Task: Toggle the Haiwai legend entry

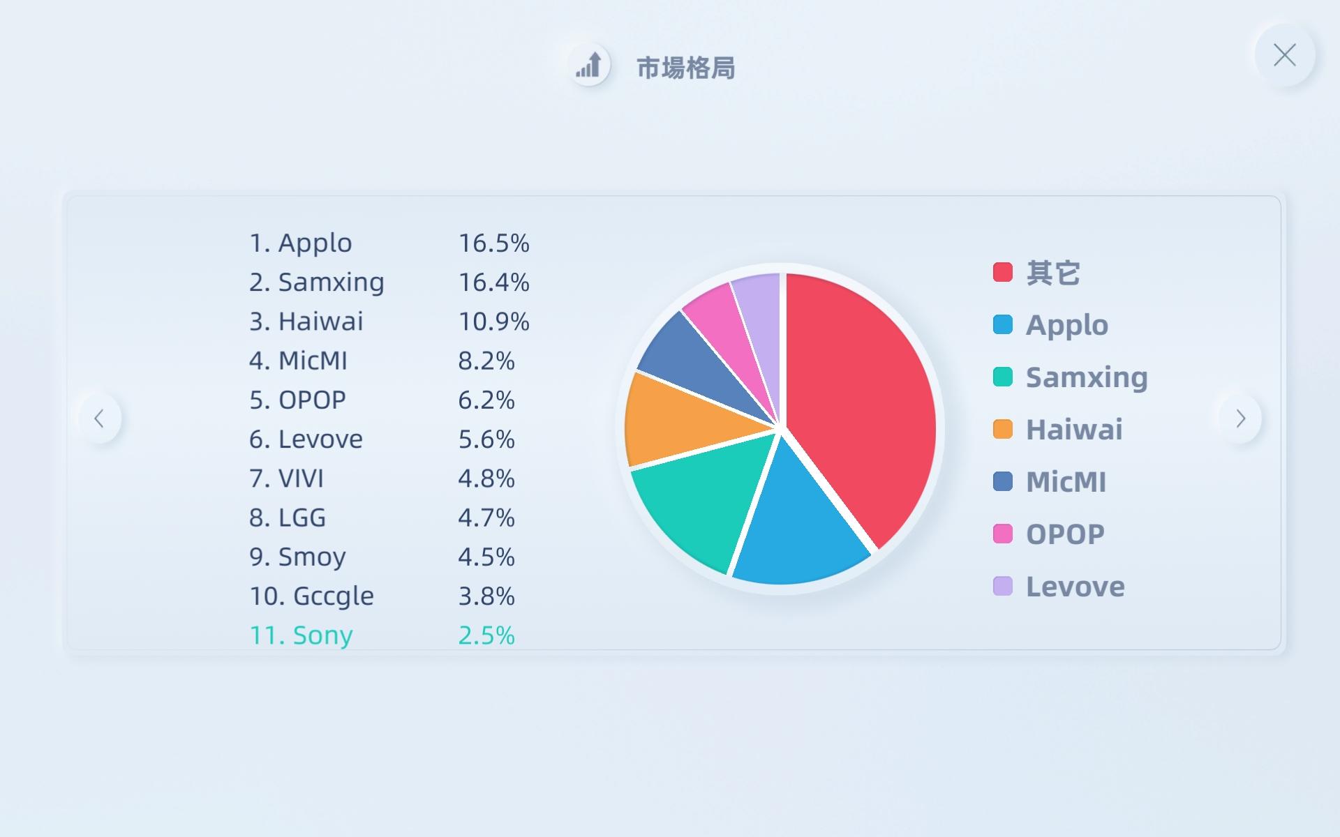Action: point(1058,429)
